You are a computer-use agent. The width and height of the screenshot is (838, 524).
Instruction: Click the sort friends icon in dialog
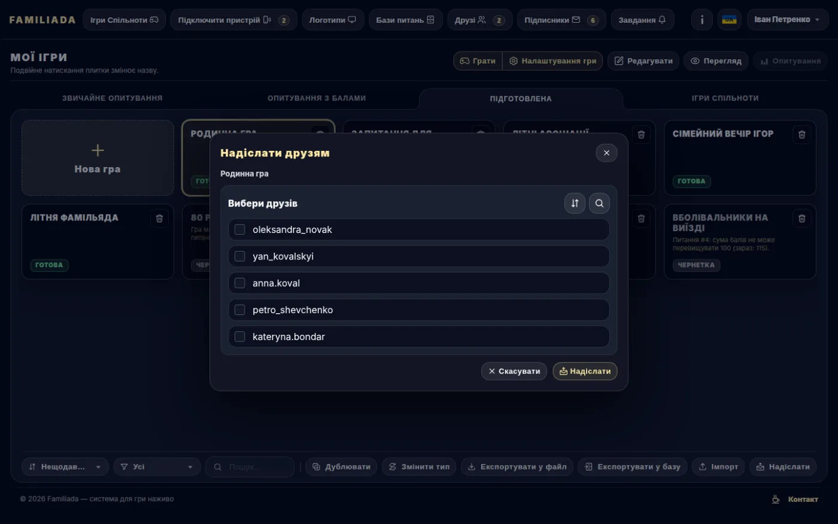[x=575, y=203]
